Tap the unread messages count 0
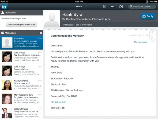Image resolution: width=158 pixels, height=119 pixels. (x=41, y=33)
